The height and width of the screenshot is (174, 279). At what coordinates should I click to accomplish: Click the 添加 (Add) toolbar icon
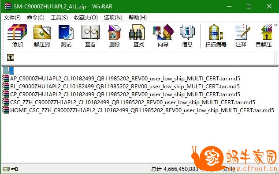click(17, 36)
